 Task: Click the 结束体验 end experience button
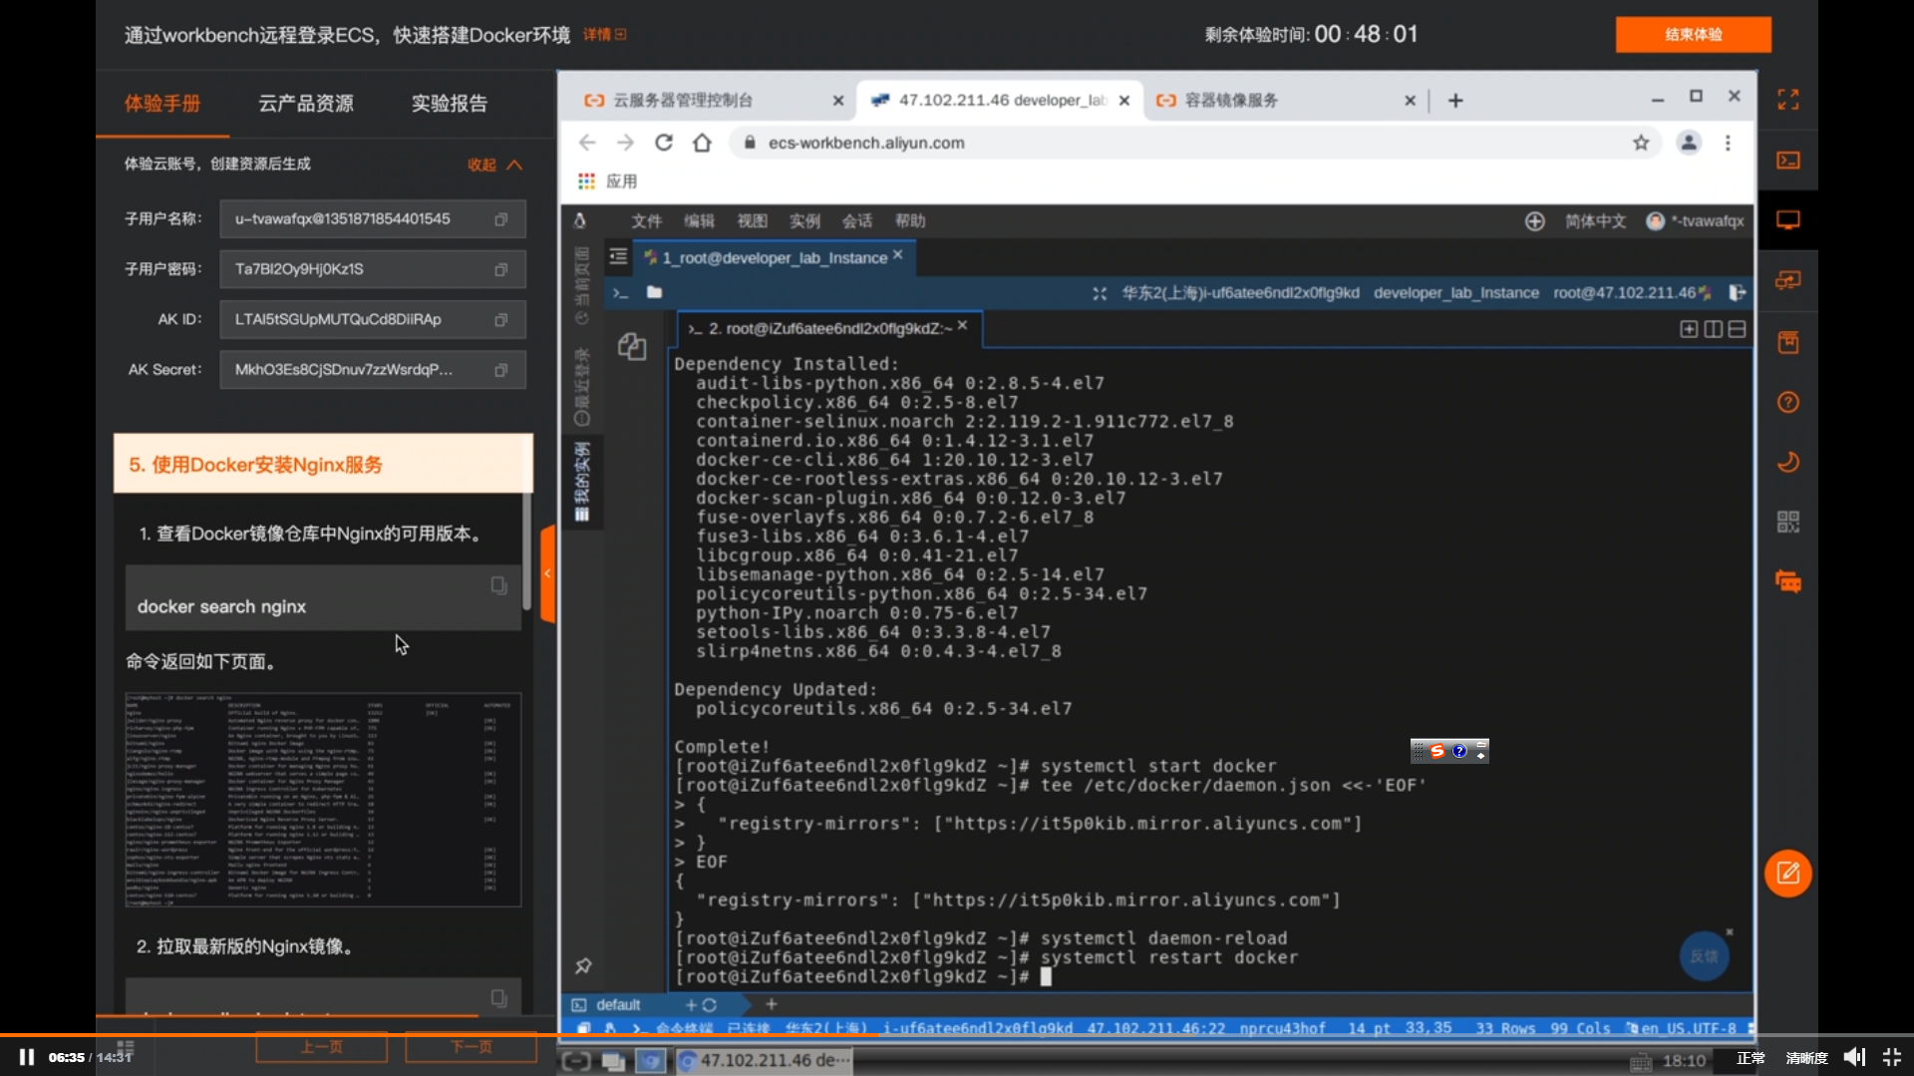(1693, 35)
